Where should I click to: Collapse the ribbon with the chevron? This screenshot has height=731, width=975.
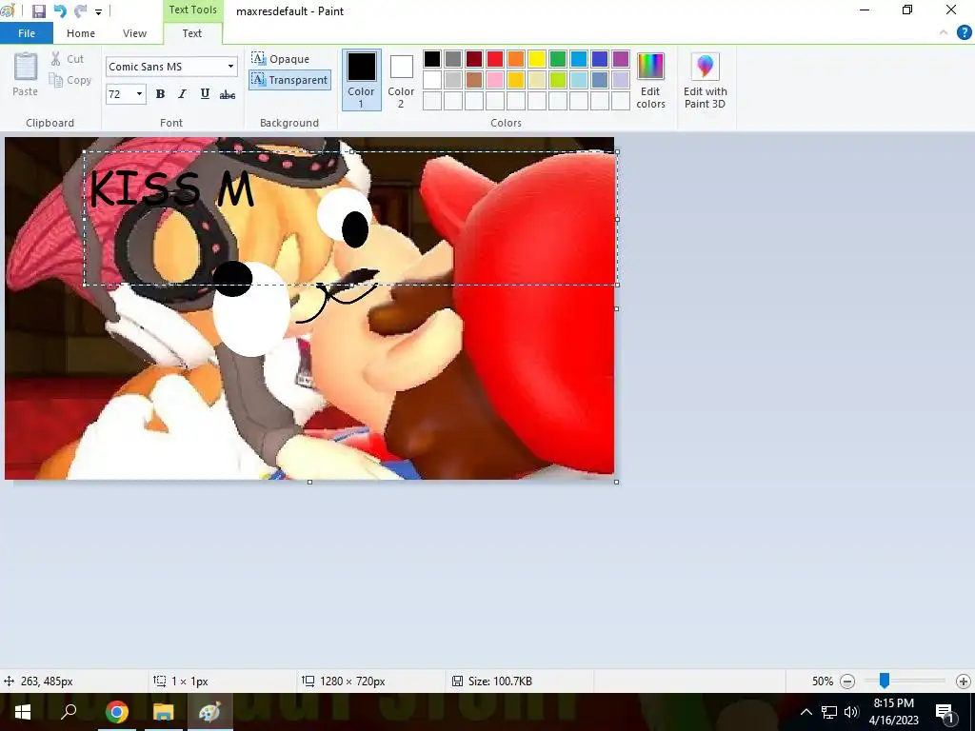click(944, 33)
